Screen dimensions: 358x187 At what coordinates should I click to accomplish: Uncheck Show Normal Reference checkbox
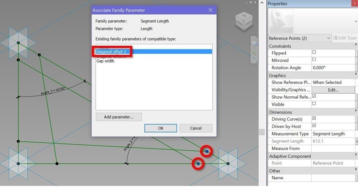[x=314, y=96]
